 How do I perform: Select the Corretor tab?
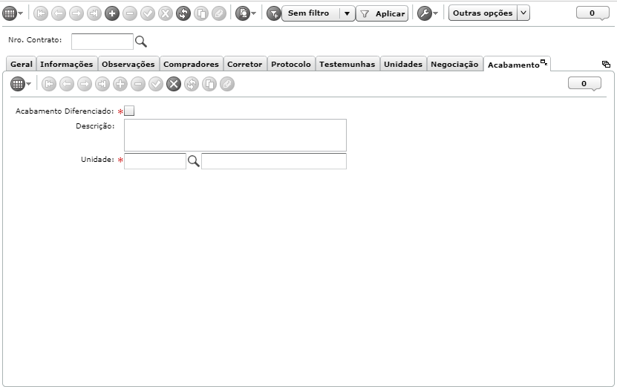[x=245, y=64]
